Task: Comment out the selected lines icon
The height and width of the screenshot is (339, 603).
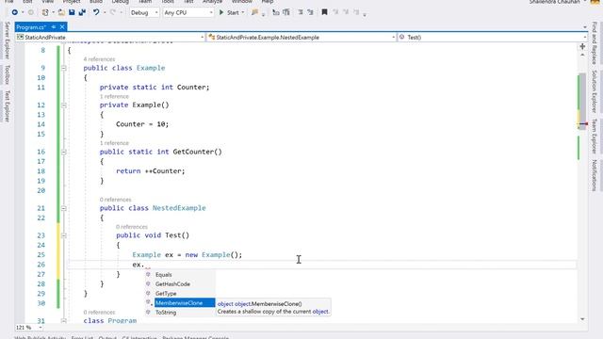Action: click(x=276, y=12)
